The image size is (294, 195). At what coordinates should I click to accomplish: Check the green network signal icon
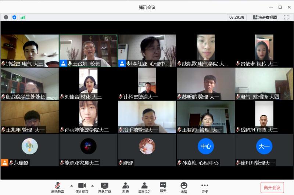[22, 17]
